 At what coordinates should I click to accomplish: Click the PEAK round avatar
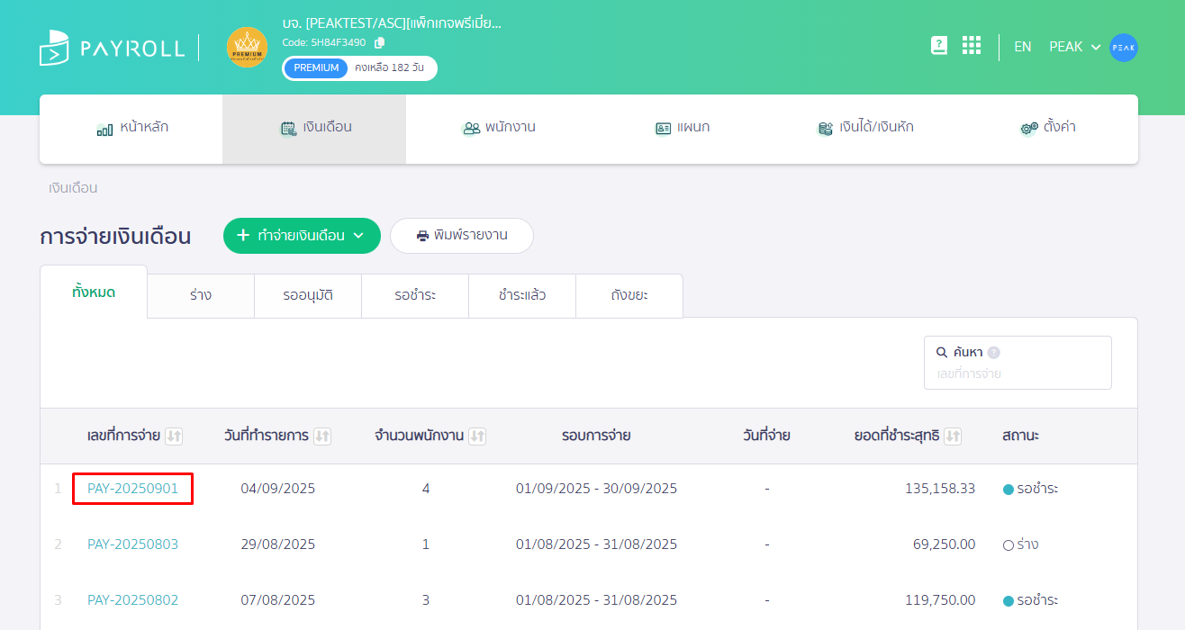(1124, 48)
